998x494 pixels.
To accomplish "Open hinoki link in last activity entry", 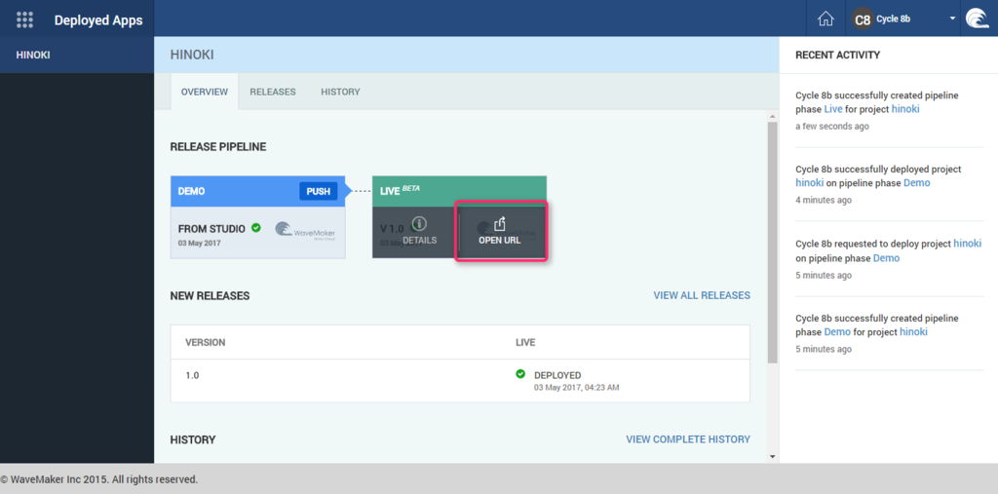I will coord(913,332).
